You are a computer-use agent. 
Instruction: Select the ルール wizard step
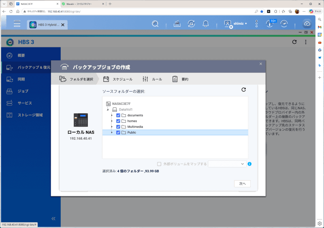[152, 79]
